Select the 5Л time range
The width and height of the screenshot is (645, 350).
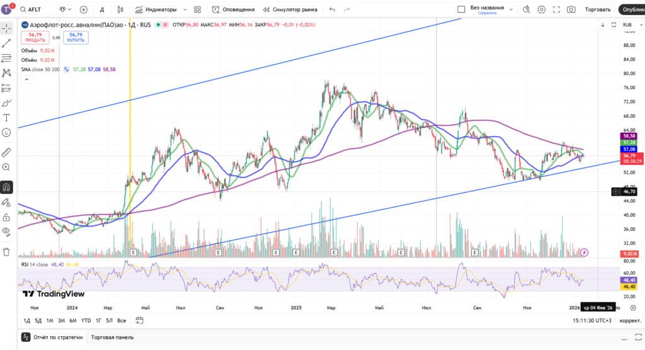[x=109, y=320]
